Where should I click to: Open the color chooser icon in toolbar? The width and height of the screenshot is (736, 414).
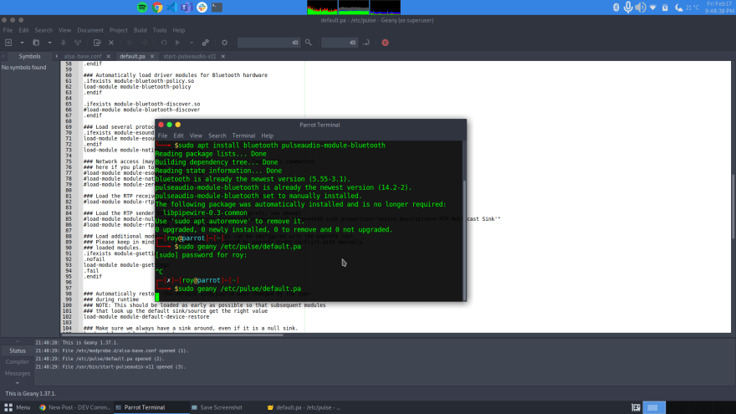pyautogui.click(x=224, y=43)
